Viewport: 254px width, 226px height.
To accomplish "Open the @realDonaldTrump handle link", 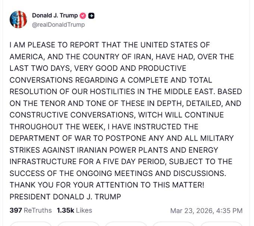I will (x=58, y=25).
